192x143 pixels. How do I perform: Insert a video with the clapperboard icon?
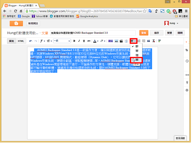[121, 41]
